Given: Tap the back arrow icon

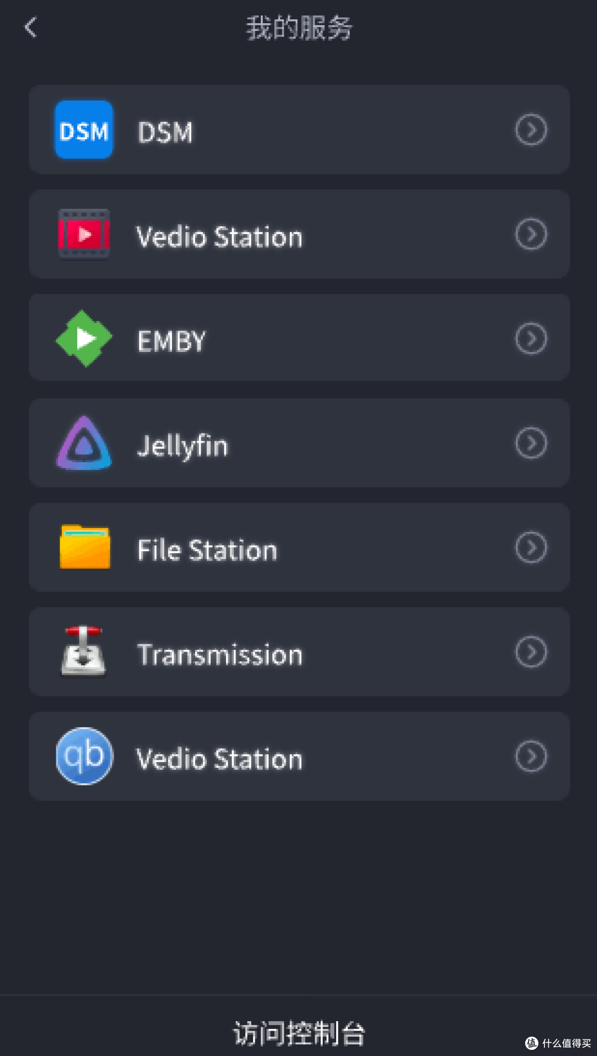Looking at the screenshot, I should click(31, 27).
